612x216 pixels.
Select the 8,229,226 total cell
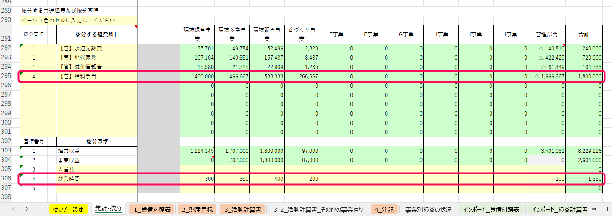pyautogui.click(x=584, y=151)
